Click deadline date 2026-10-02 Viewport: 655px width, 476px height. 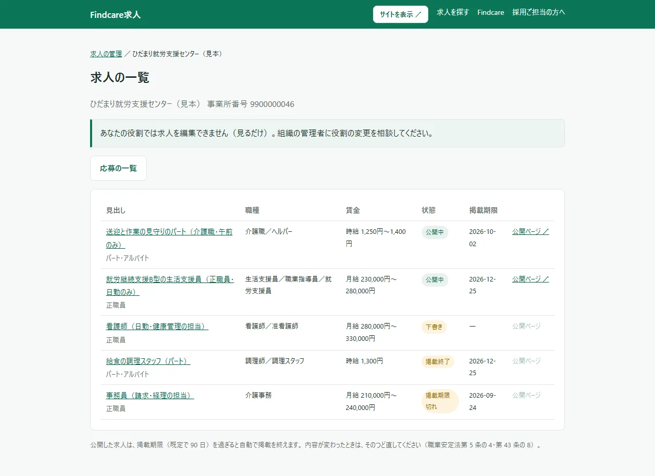(483, 238)
